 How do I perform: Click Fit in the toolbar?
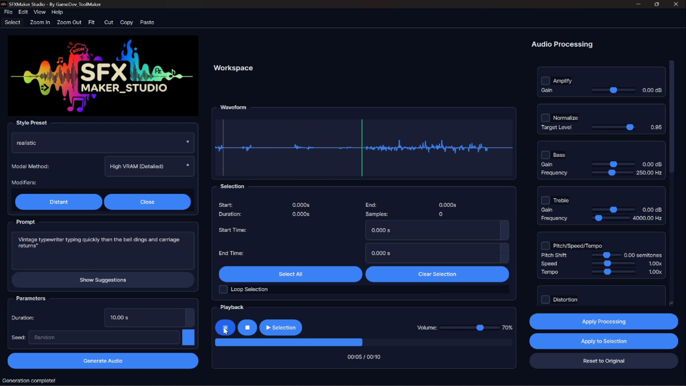pyautogui.click(x=91, y=22)
